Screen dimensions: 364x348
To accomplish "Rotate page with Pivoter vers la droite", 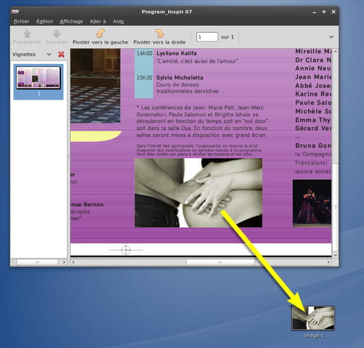I will tap(159, 37).
